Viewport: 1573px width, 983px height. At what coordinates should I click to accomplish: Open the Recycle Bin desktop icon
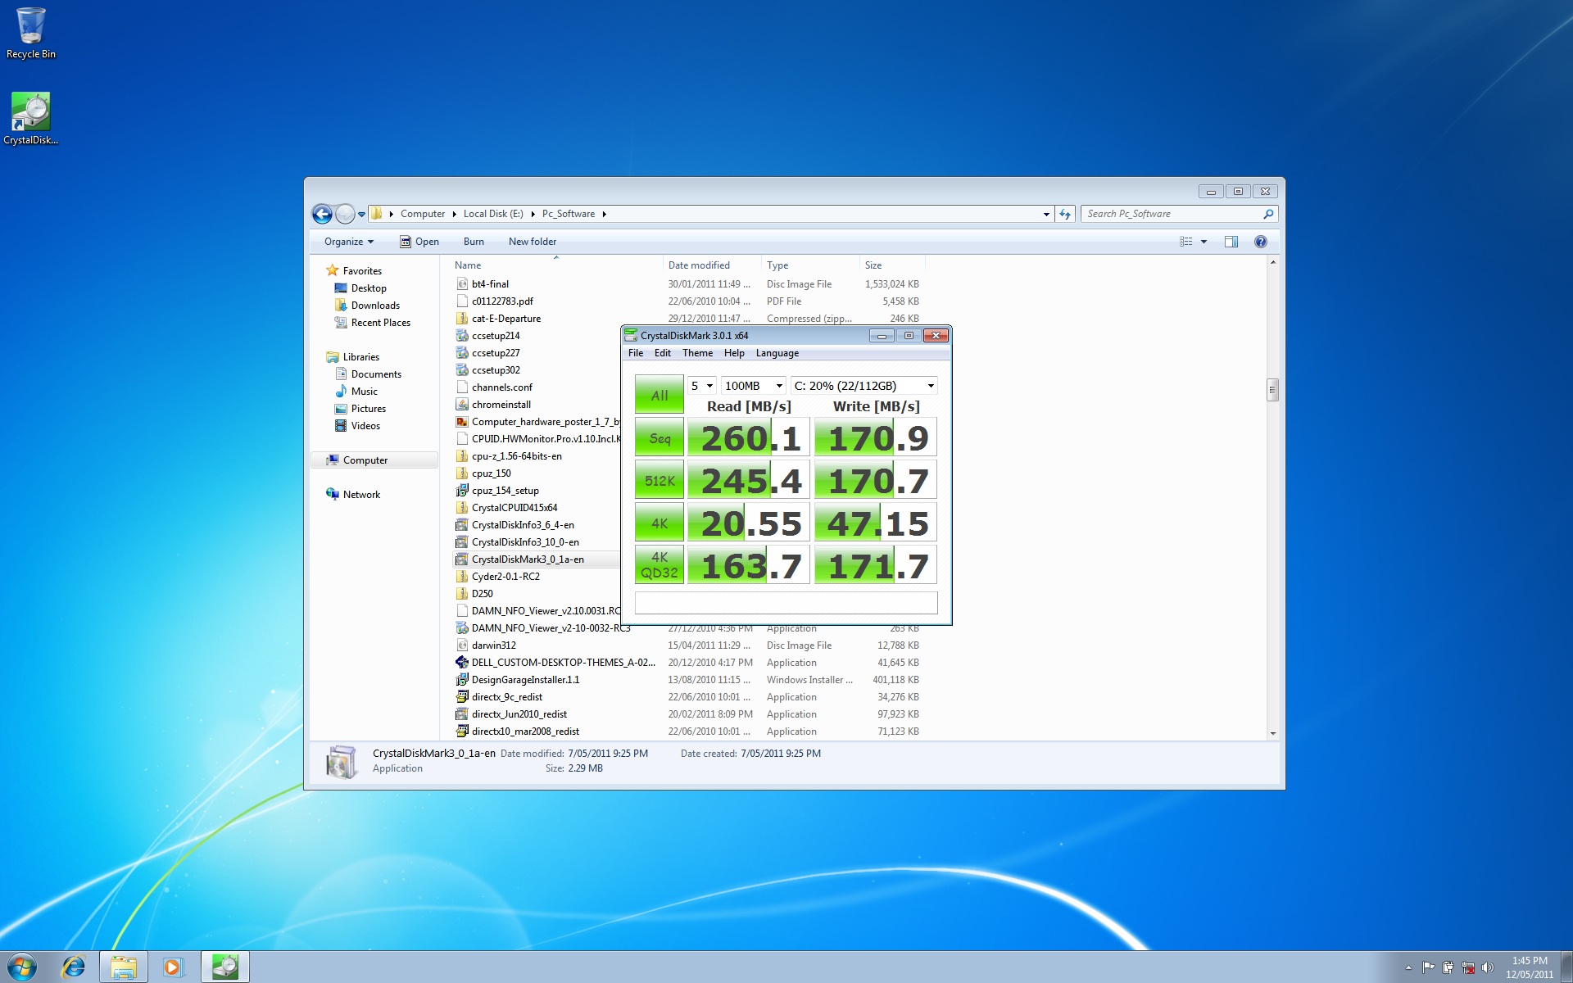[x=31, y=33]
